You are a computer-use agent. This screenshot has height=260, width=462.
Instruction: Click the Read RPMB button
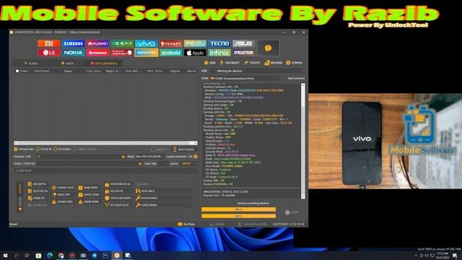(88, 188)
